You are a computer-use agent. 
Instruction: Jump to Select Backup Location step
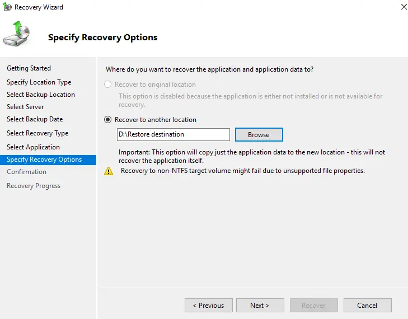coord(40,95)
